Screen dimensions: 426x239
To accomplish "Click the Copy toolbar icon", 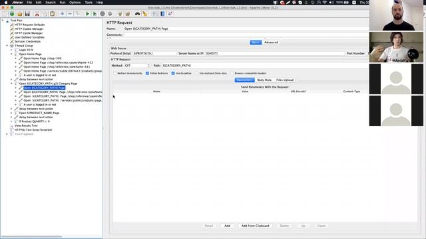I will (x=45, y=13).
